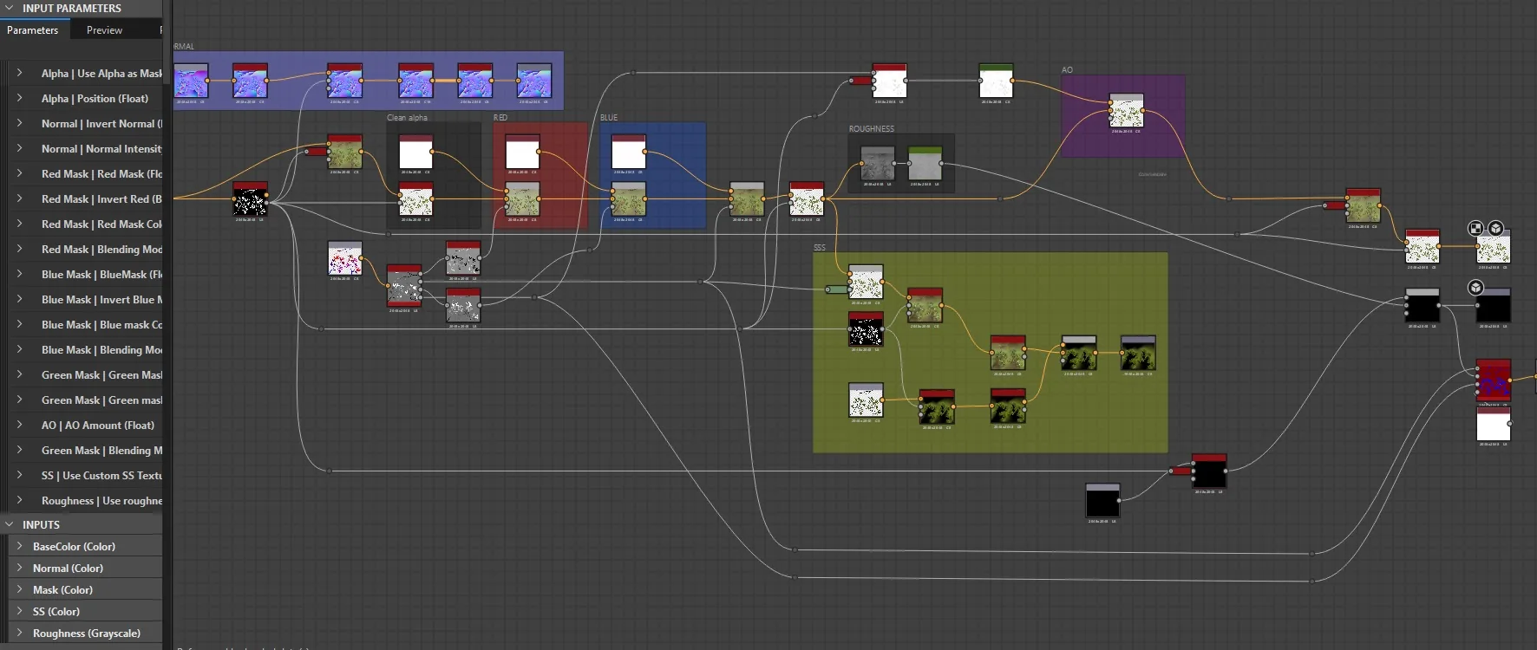The height and width of the screenshot is (650, 1537).
Task: Select the Clean alpha frame title
Action: click(x=407, y=118)
